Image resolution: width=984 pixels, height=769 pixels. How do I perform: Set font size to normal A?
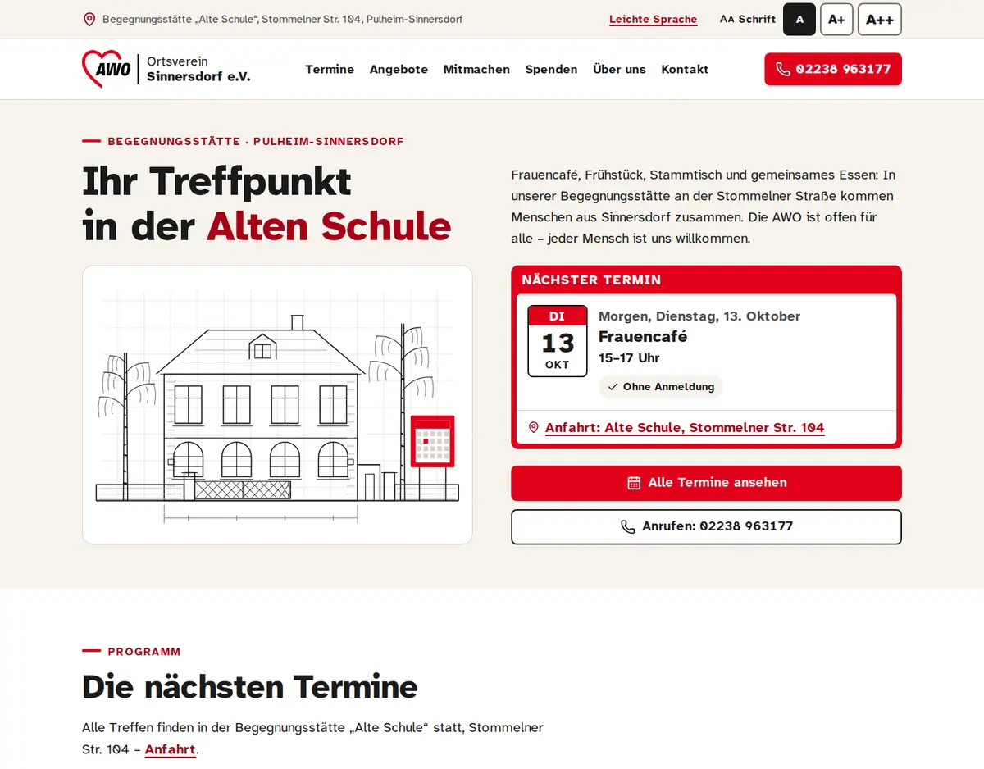click(x=799, y=19)
